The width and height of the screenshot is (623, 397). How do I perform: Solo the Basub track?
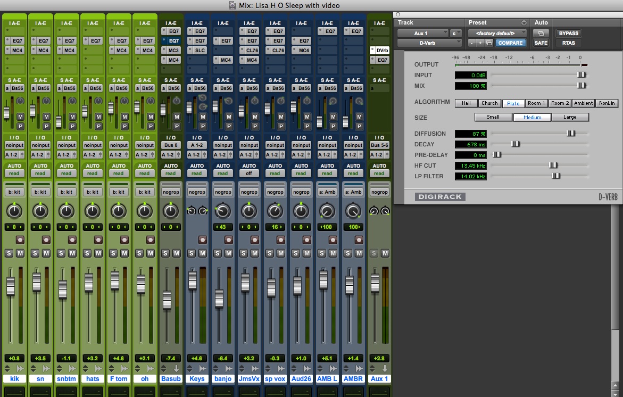point(165,253)
